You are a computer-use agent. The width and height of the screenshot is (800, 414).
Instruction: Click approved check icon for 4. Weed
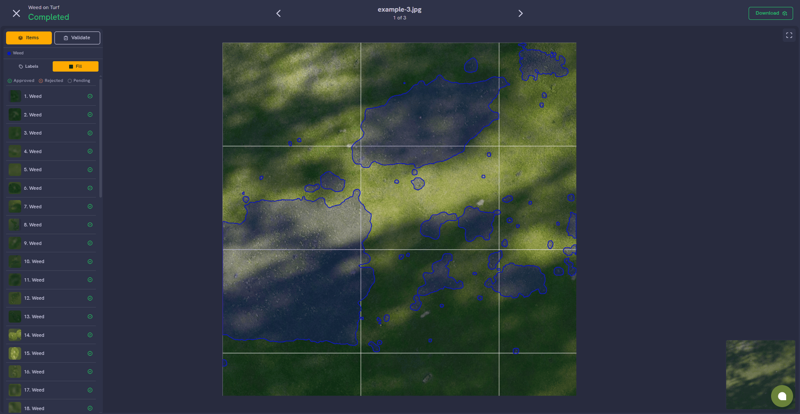click(x=90, y=151)
